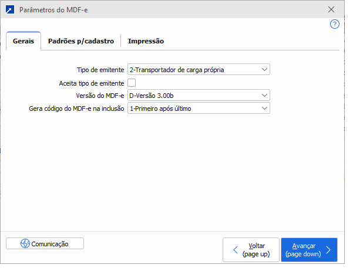Open Gera código do MDF-e na inclusão dropdown
Viewport: 353px width, 268px height.
[x=264, y=108]
